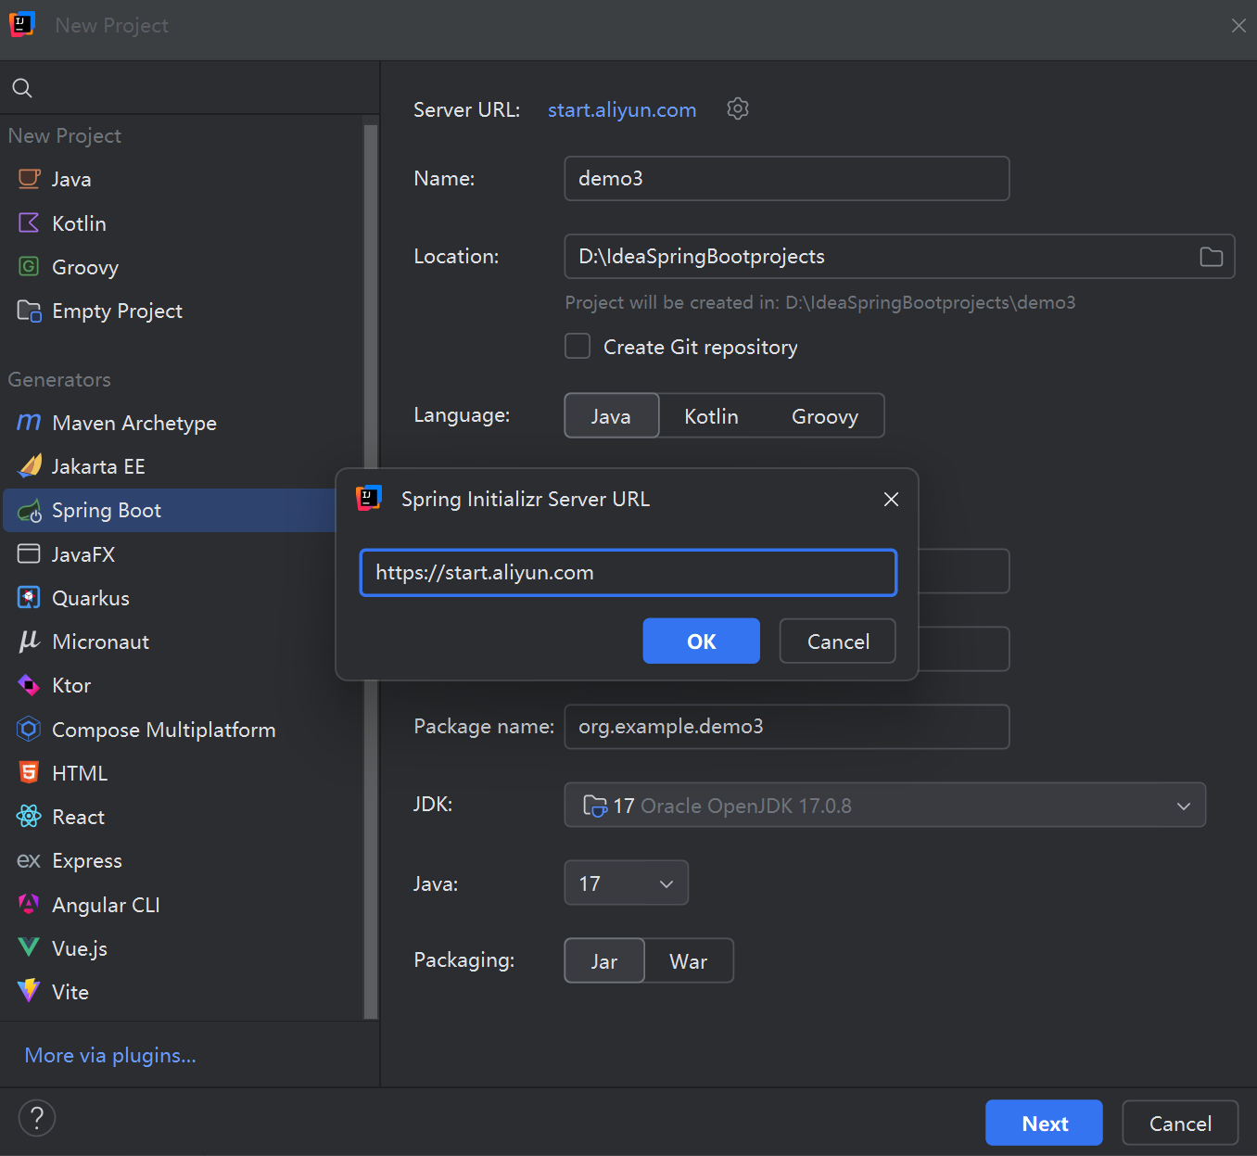
Task: Choose War packaging option
Action: (x=689, y=961)
